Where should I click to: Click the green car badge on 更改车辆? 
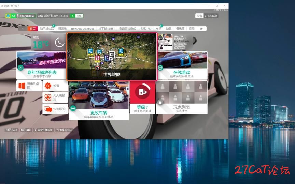[x=73, y=108]
